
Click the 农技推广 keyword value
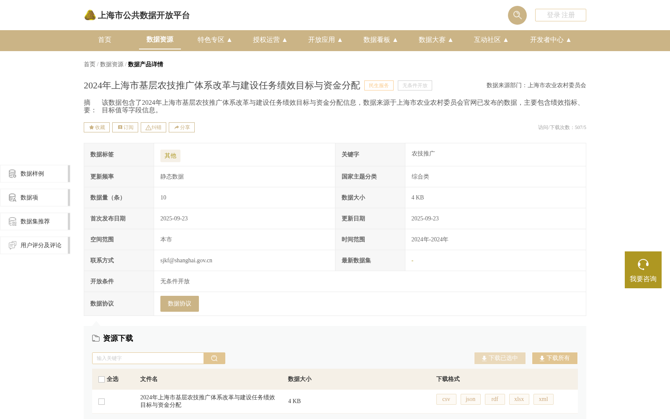(423, 154)
